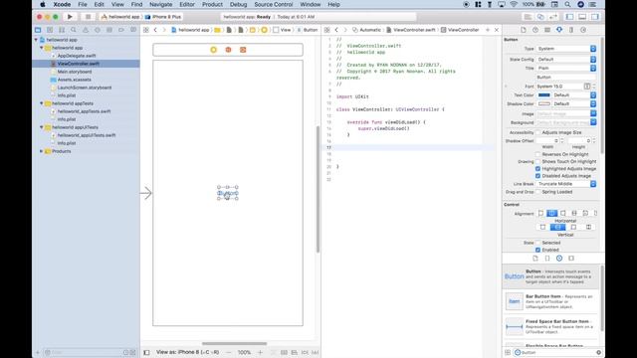
Task: Open the Line Break dropdown
Action: click(566, 184)
